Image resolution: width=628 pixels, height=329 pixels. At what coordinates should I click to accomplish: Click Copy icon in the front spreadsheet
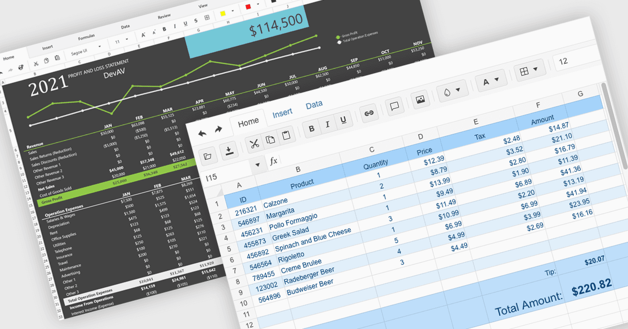270,140
